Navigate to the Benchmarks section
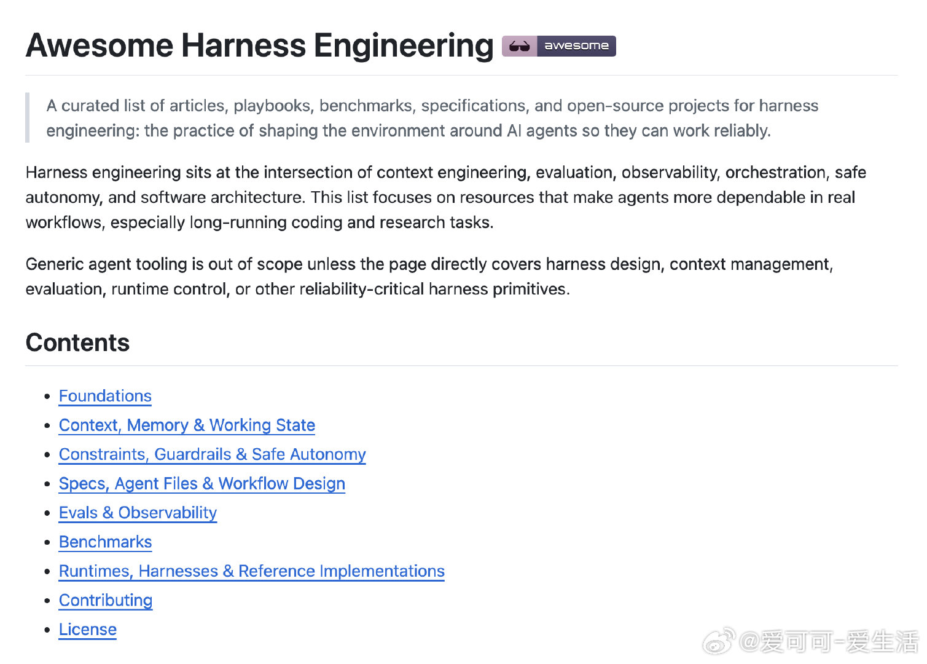 pos(105,542)
